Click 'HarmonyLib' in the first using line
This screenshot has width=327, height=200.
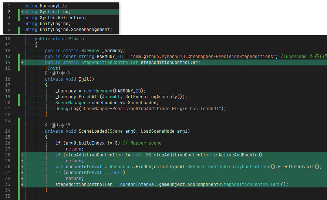pos(53,6)
